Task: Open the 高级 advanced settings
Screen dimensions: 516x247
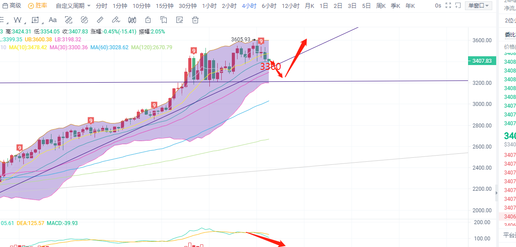Action: click(12, 6)
